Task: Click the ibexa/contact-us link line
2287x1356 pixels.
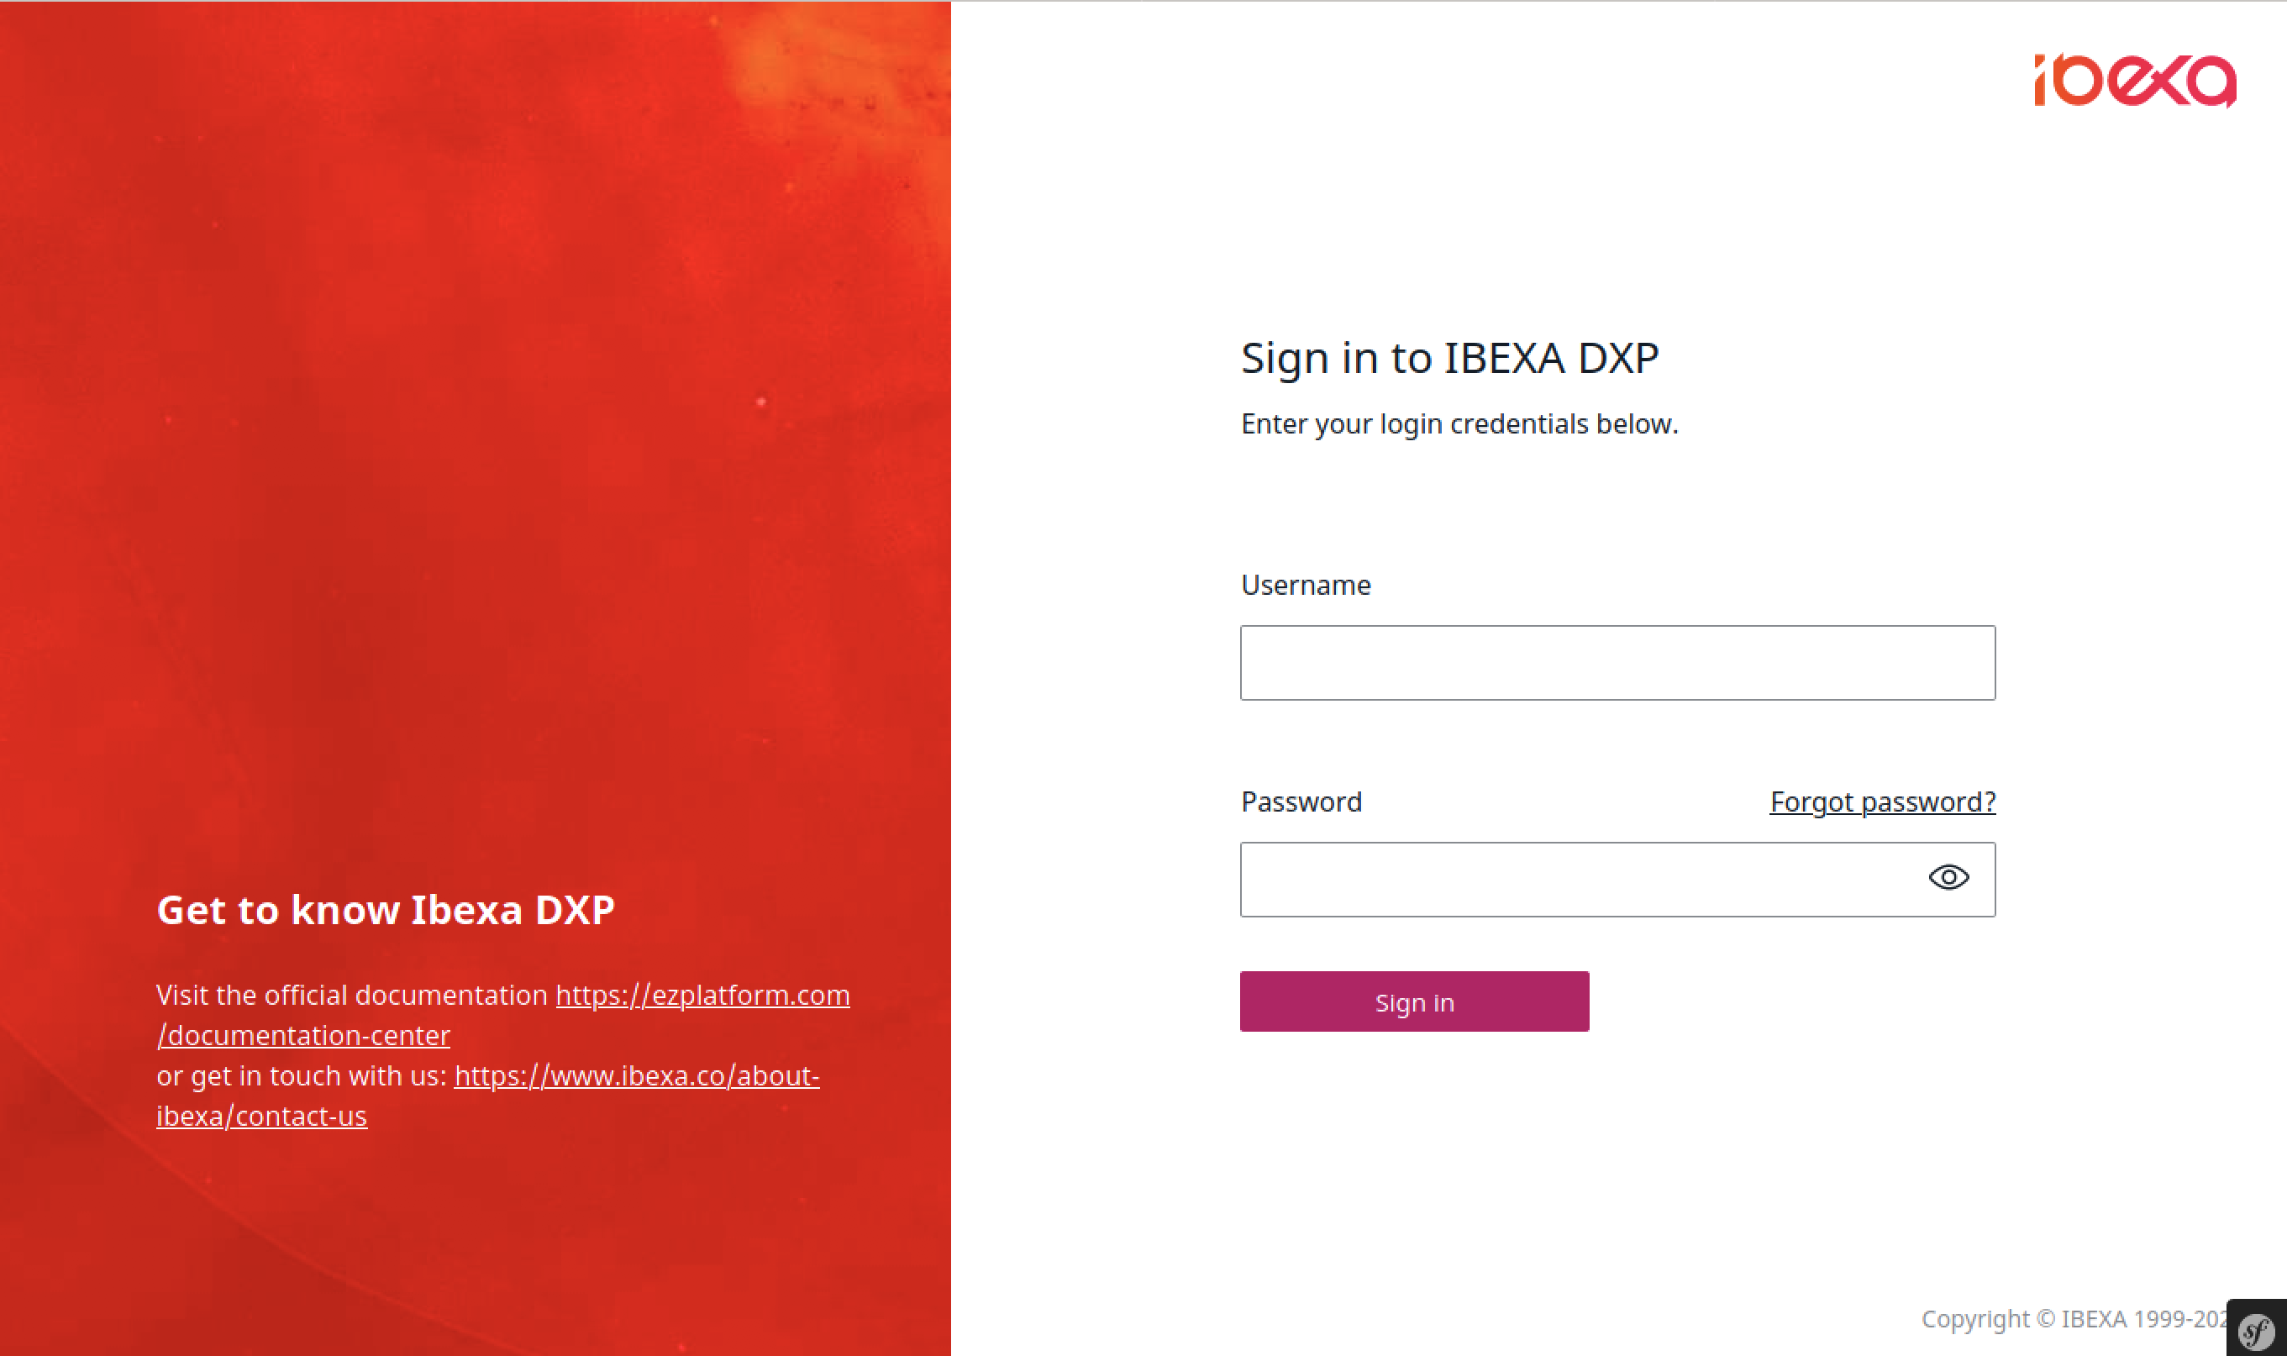Action: [262, 1116]
